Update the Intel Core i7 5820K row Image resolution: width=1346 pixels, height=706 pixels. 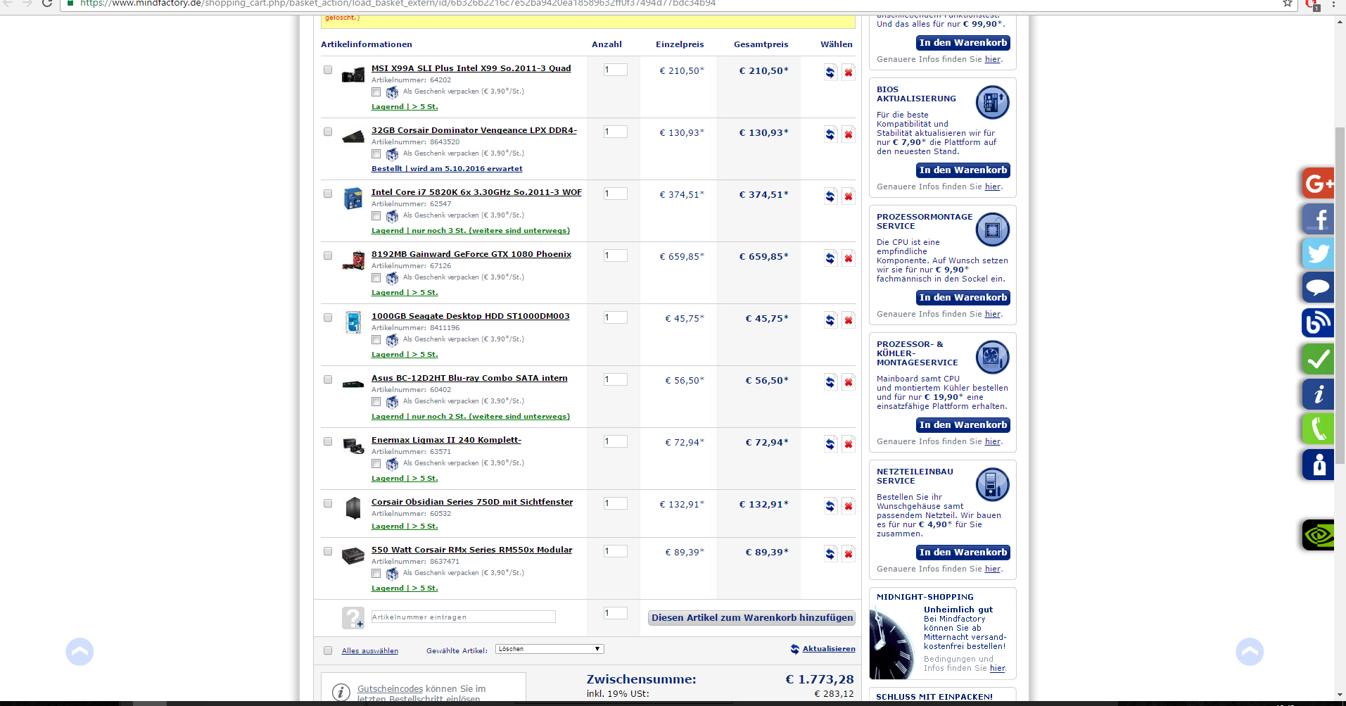point(830,196)
